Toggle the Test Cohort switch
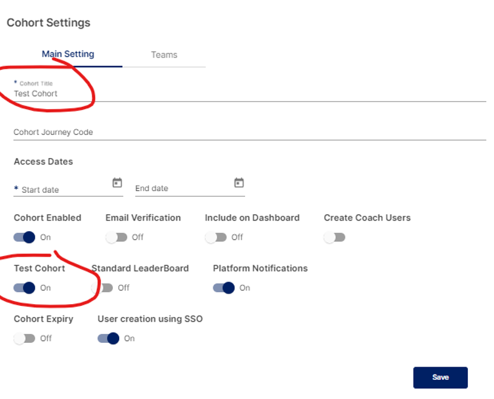The image size is (494, 399). [x=24, y=288]
